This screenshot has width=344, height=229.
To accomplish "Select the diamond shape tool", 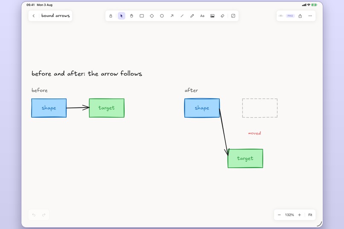I will (x=152, y=16).
